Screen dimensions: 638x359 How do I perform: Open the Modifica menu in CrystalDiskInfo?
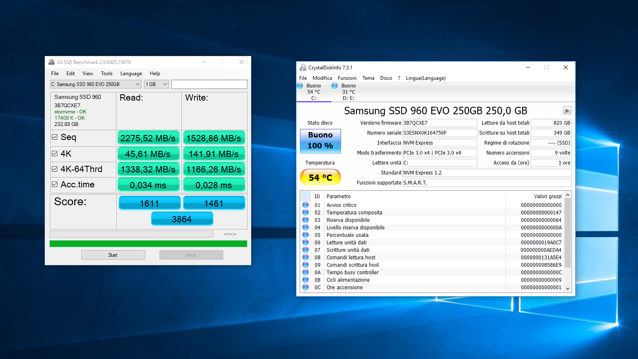(x=322, y=78)
